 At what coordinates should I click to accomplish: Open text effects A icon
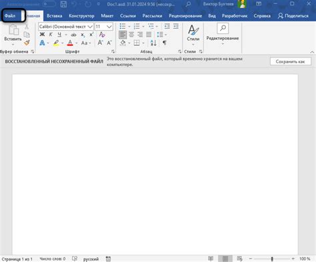[x=42, y=43]
